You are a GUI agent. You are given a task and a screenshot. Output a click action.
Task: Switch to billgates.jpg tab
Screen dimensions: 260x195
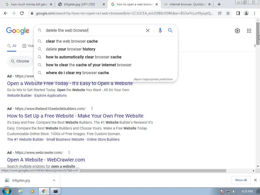79,4
